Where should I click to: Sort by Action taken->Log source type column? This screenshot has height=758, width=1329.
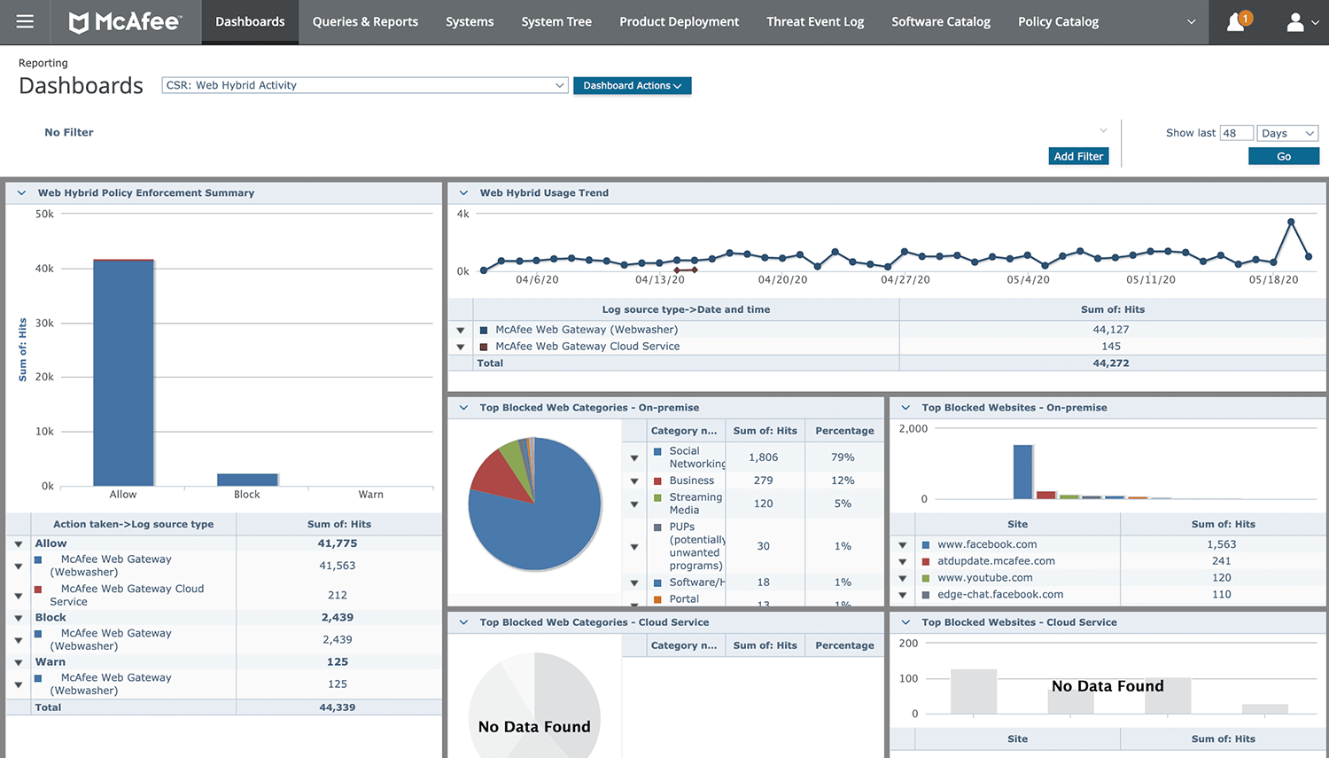pos(133,524)
